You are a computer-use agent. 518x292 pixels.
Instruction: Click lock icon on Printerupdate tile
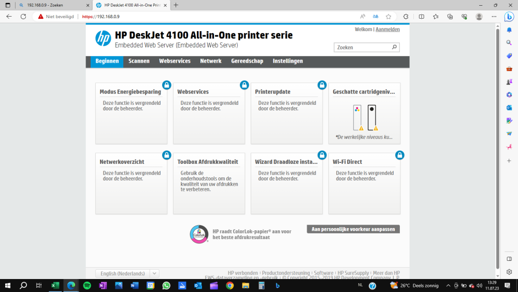322,85
